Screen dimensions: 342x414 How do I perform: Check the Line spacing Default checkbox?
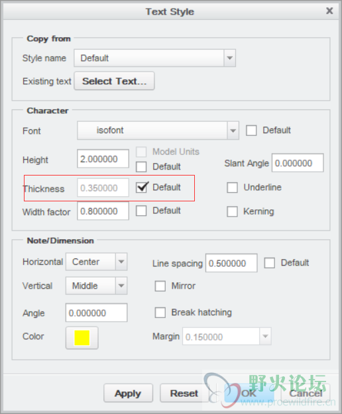[269, 263]
